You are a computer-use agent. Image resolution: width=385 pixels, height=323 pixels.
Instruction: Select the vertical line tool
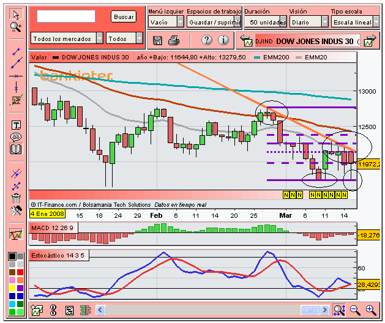tap(16, 87)
